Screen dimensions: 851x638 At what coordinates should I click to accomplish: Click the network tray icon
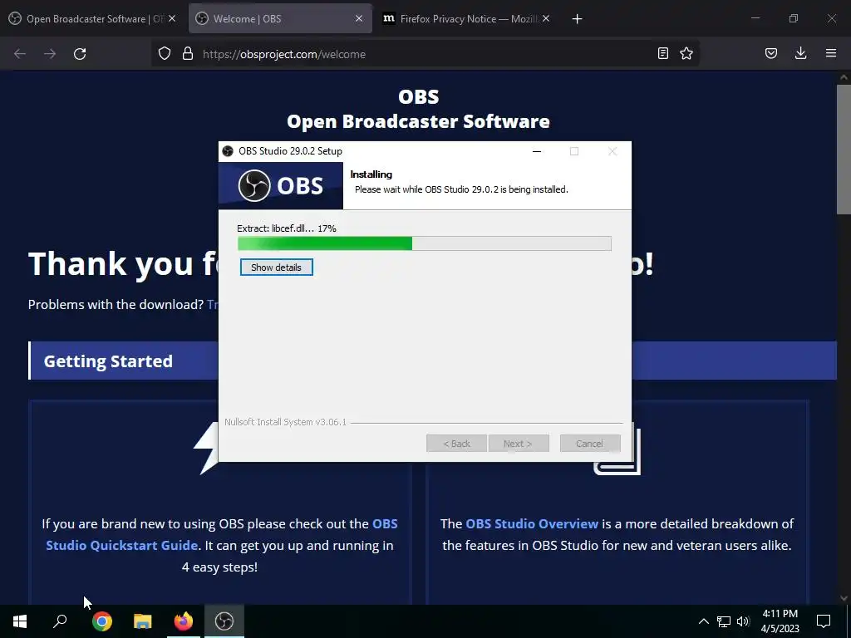[x=724, y=621]
